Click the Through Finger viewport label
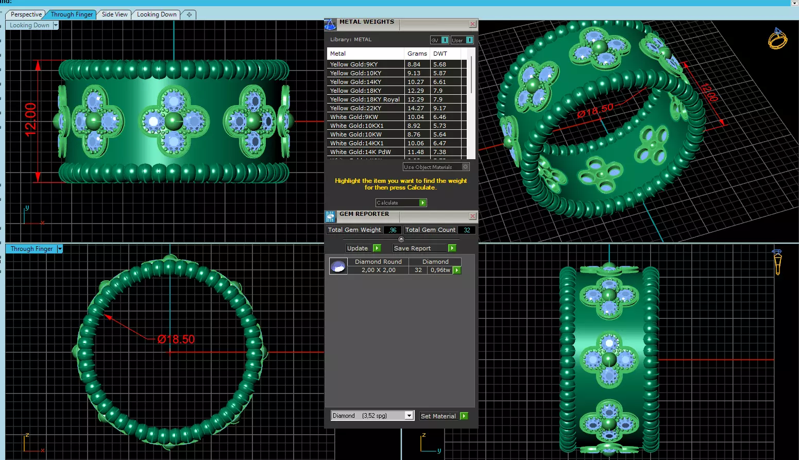Image resolution: width=799 pixels, height=460 pixels. (31, 249)
